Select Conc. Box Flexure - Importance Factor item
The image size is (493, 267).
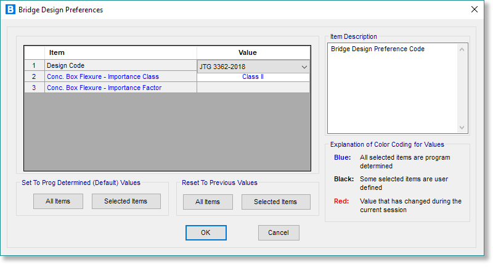click(121, 88)
